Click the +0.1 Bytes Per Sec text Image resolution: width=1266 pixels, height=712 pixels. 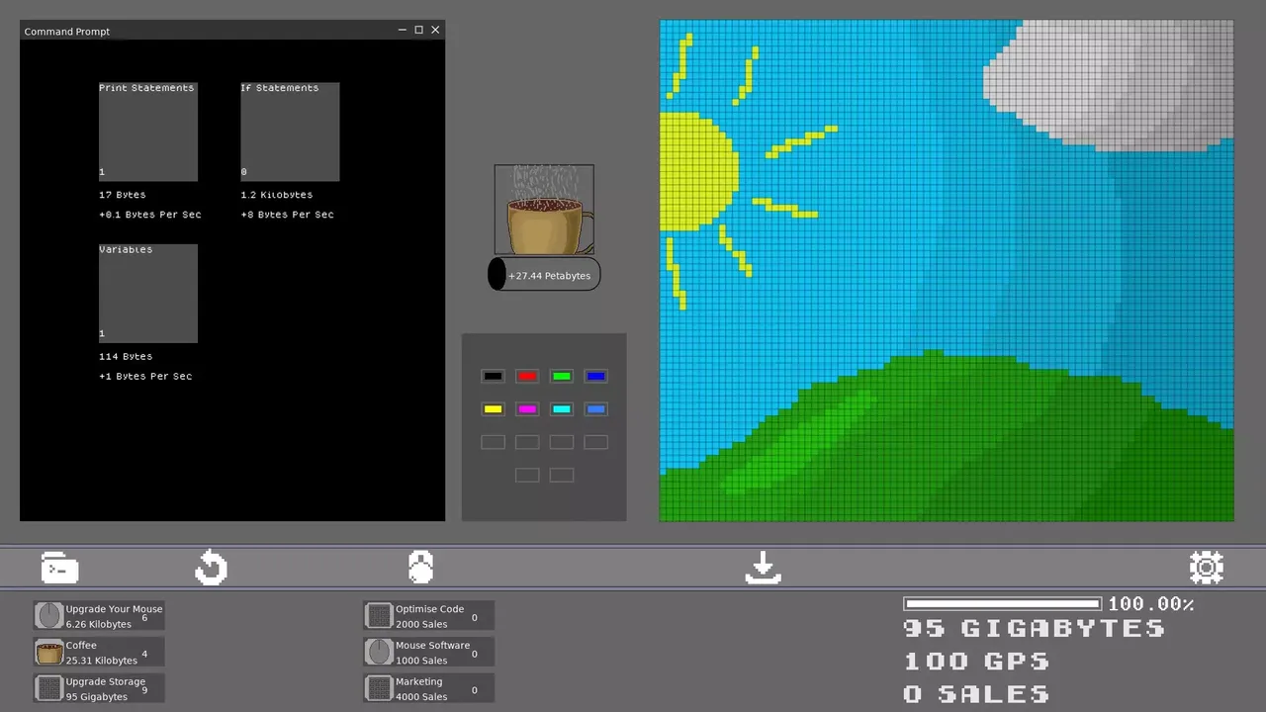pyautogui.click(x=149, y=215)
